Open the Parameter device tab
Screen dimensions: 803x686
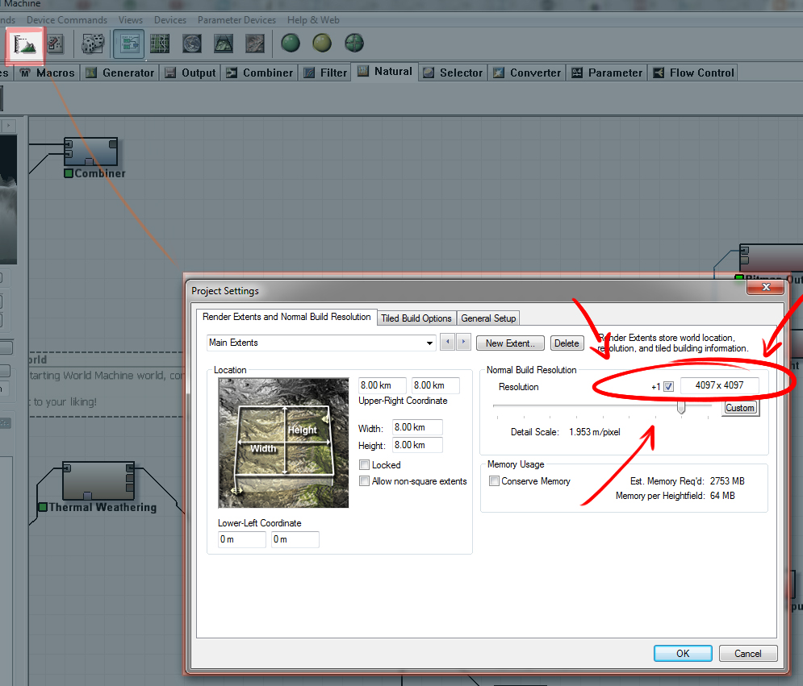pyautogui.click(x=607, y=73)
